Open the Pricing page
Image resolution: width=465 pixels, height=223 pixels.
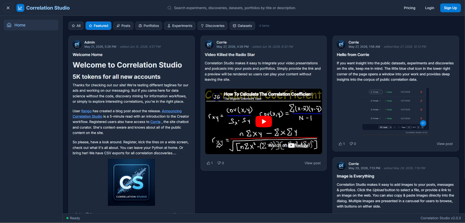[409, 8]
